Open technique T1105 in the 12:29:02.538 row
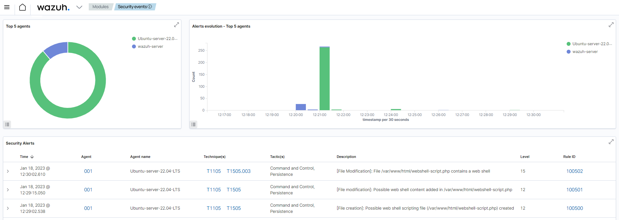 click(214, 208)
